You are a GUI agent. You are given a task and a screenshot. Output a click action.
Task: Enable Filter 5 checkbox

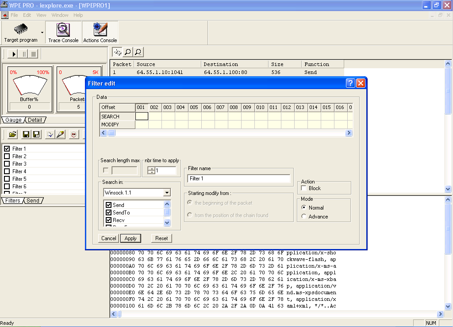tap(7, 179)
